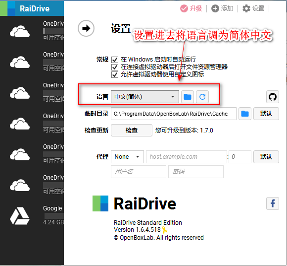Click the yellow ribbon icon after Version
287x266 pixels.
(x=165, y=230)
